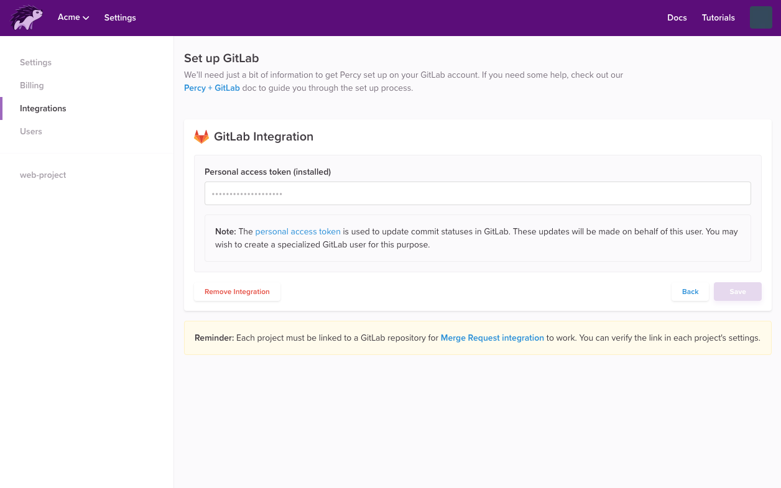Open the Percy + GitLab doc link
Viewport: 781px width, 488px height.
(212, 88)
